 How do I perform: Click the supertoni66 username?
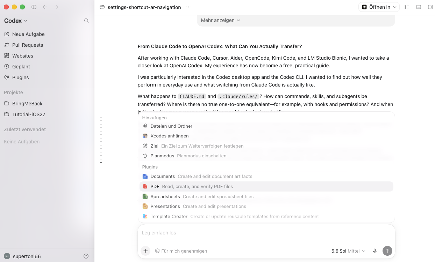point(27,256)
